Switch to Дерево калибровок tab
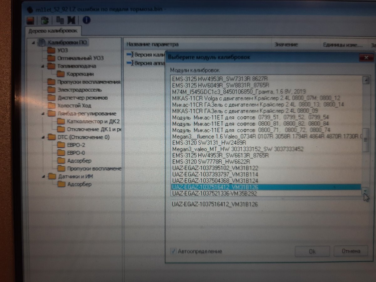Screen dimensions: 376x282 tap(54, 31)
